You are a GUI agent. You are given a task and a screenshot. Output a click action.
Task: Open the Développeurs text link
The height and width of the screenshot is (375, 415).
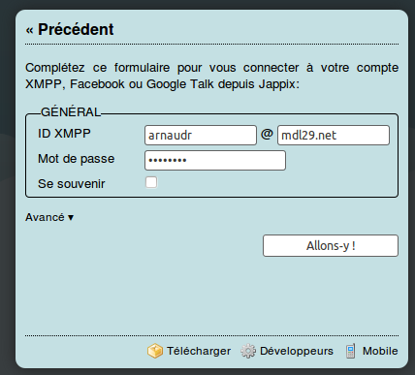click(x=297, y=351)
